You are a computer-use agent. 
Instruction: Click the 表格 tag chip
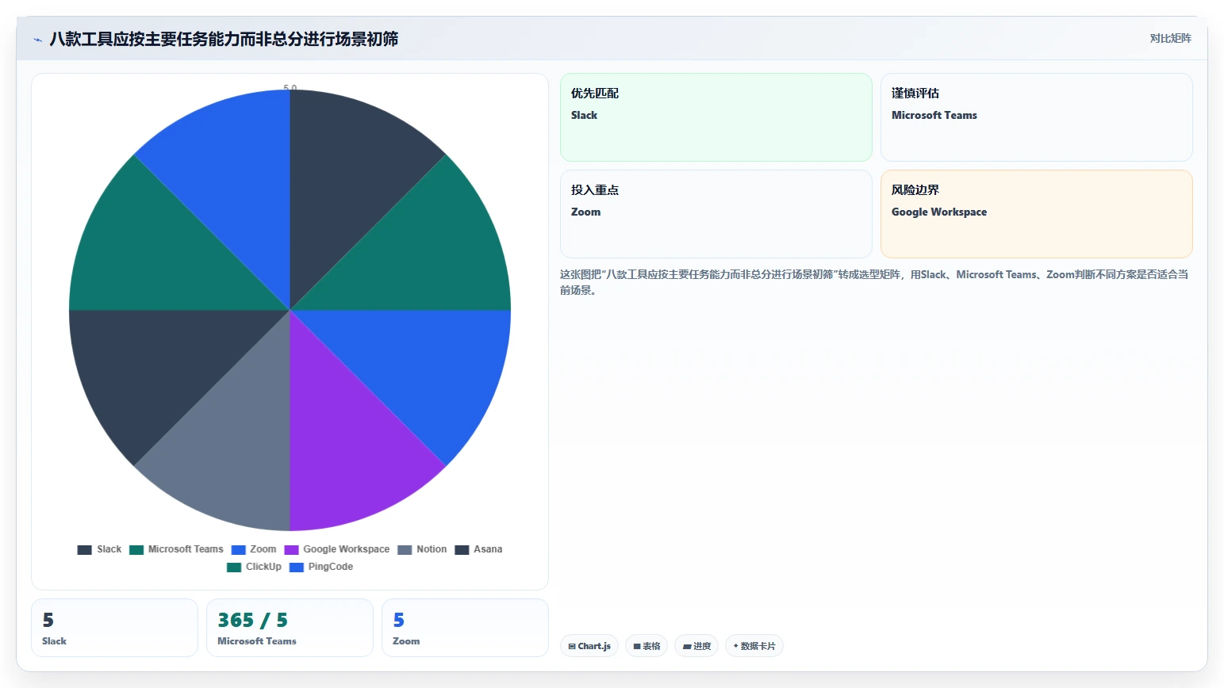(x=647, y=646)
